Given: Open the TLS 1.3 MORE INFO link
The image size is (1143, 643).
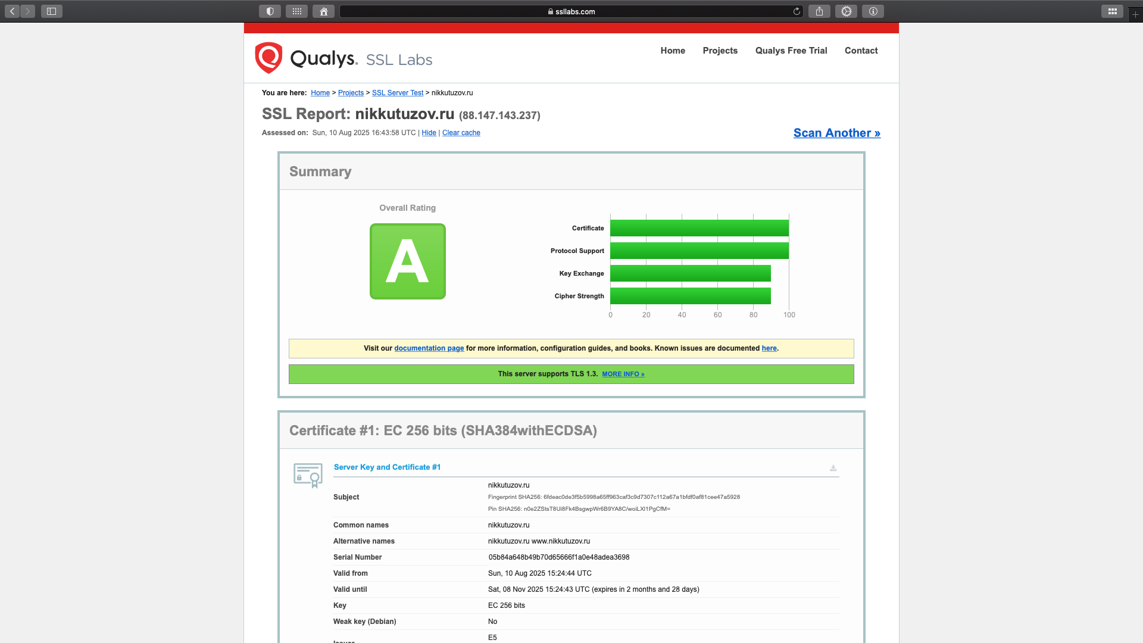Looking at the screenshot, I should click(x=623, y=374).
